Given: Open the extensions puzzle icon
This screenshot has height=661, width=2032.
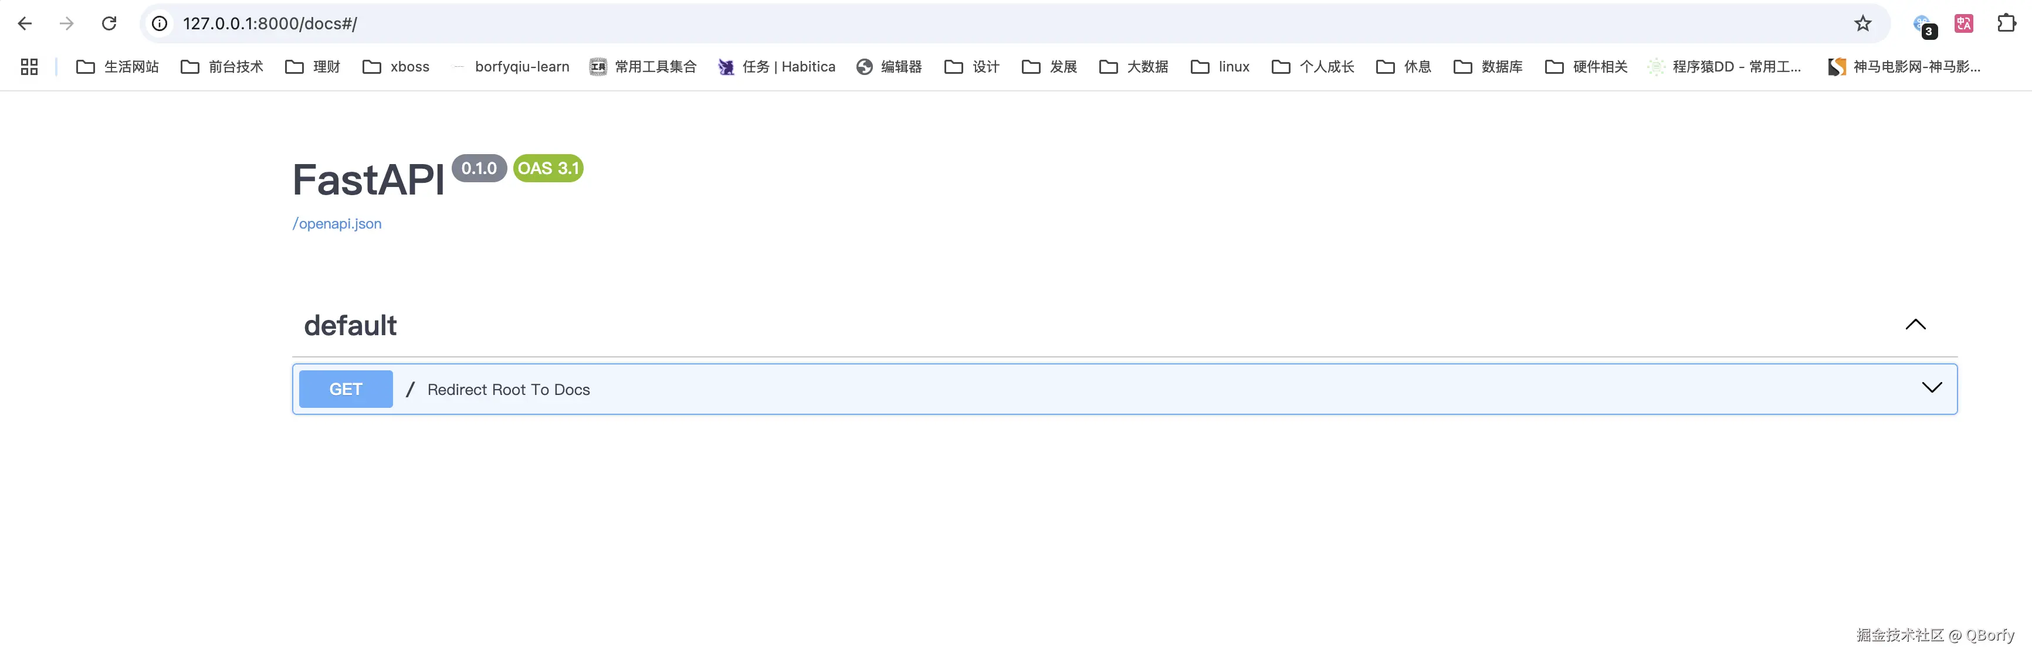Looking at the screenshot, I should tap(2006, 23).
